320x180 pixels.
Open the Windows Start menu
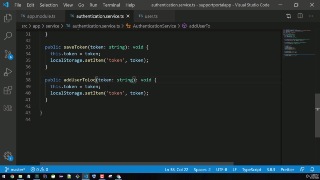click(4, 176)
